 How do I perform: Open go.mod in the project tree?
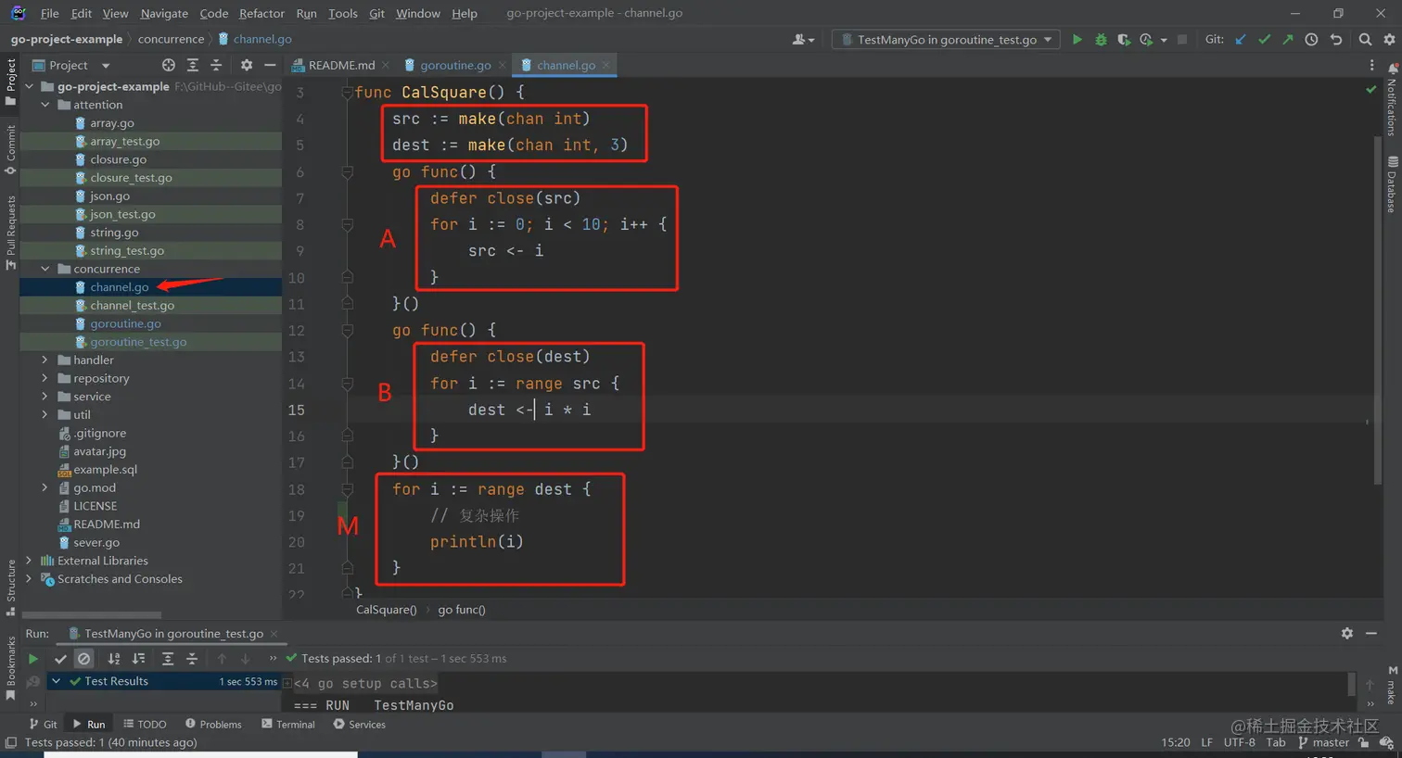[x=95, y=488]
